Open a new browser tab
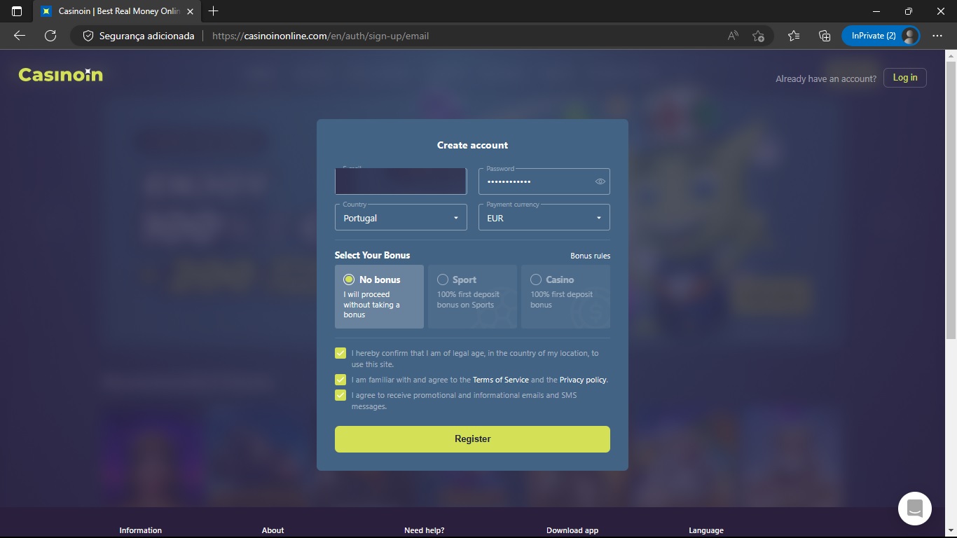Image resolution: width=957 pixels, height=538 pixels. (x=214, y=11)
